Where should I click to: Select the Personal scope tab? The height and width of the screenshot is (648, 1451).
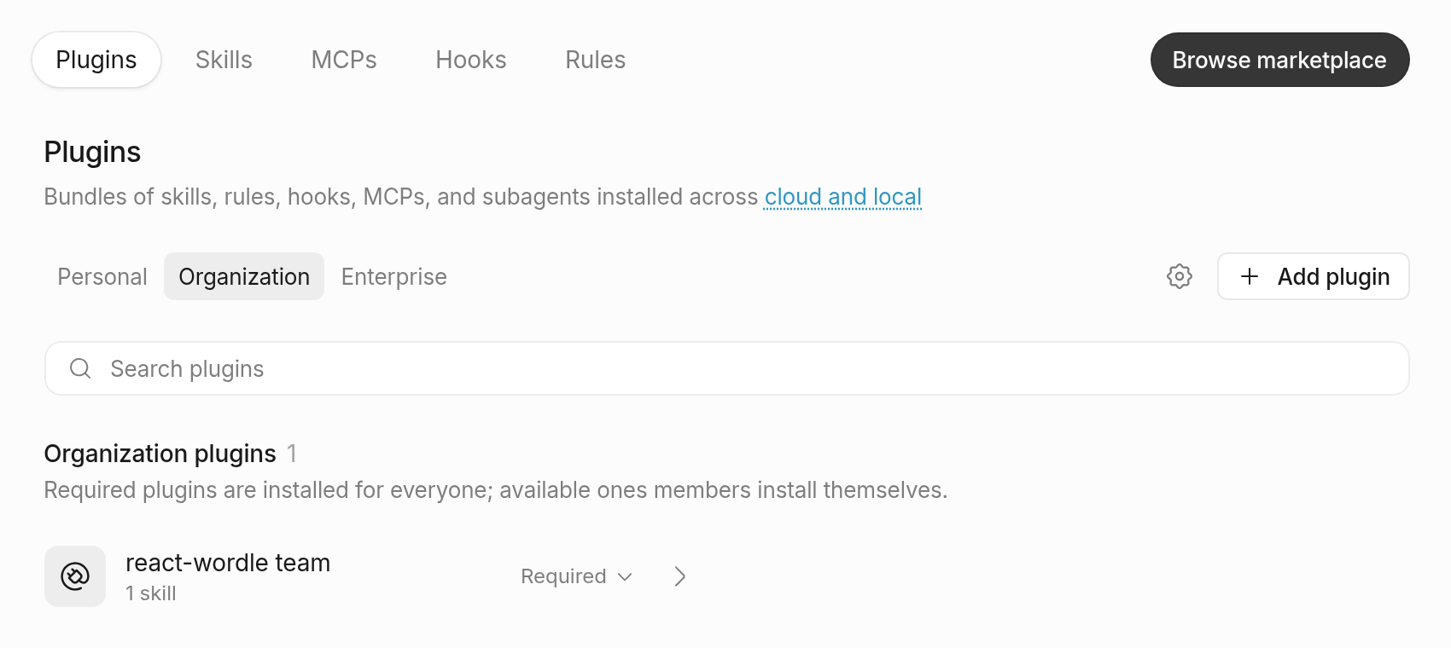pyautogui.click(x=102, y=276)
